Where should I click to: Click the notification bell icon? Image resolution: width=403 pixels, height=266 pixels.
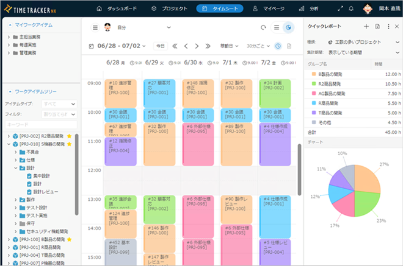point(351,9)
